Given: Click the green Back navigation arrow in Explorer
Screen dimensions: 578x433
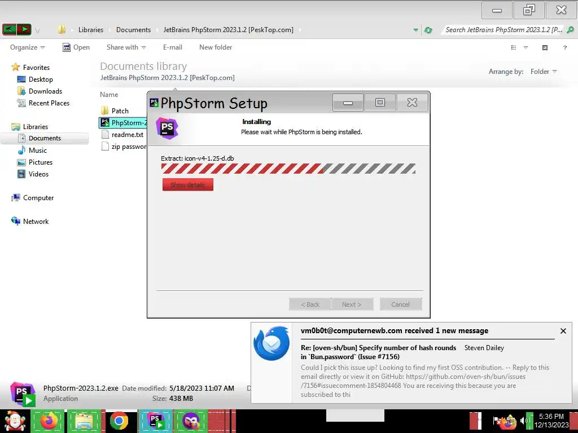Looking at the screenshot, I should coord(10,29).
